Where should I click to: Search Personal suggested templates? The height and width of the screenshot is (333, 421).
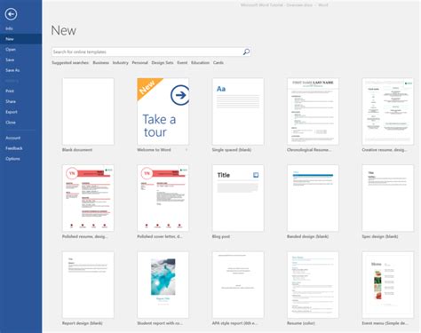pos(139,62)
